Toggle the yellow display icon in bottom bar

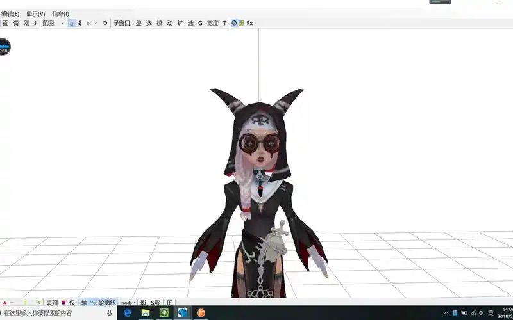(25, 303)
